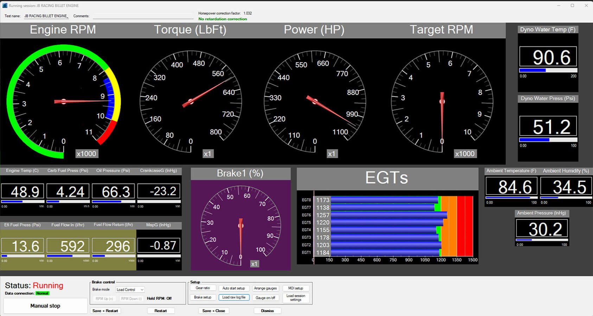
Task: Click the Save + Close button
Action: (x=213, y=311)
